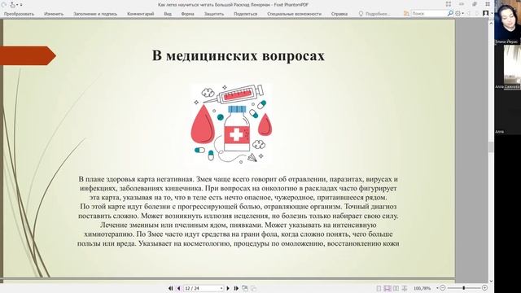
Task: Expand the page number dropdown
Action: click(221, 288)
